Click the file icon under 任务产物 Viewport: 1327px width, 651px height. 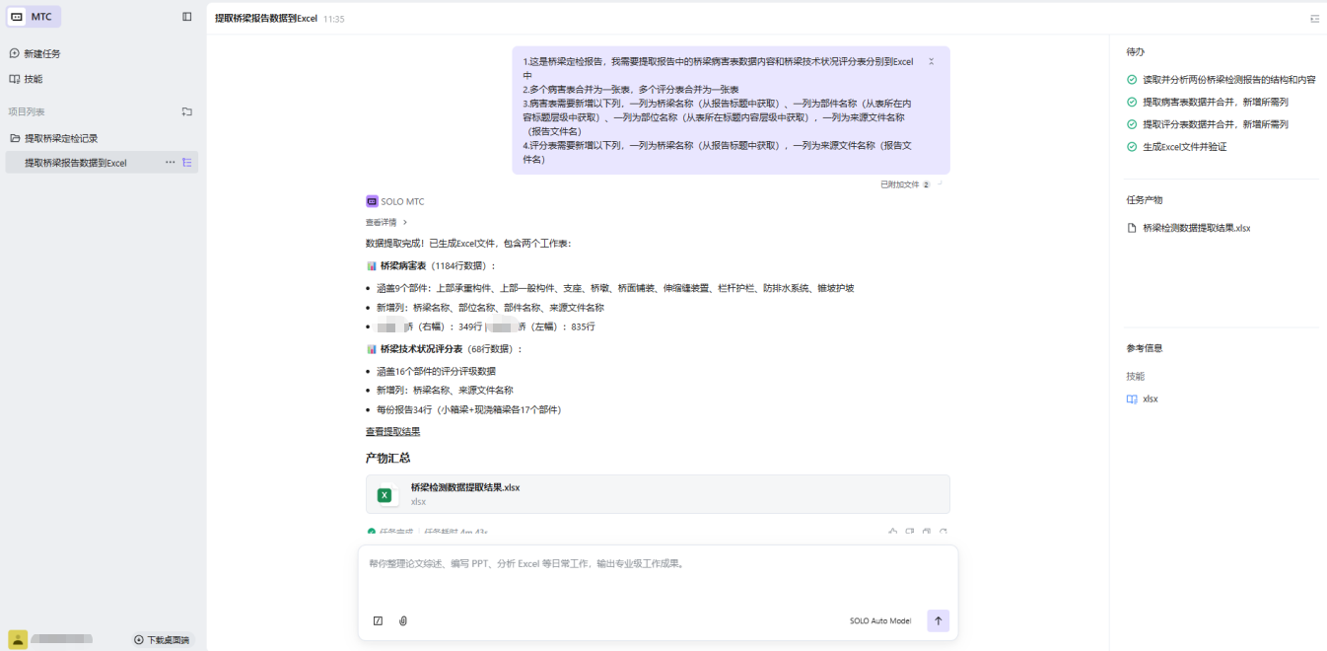pyautogui.click(x=1132, y=228)
